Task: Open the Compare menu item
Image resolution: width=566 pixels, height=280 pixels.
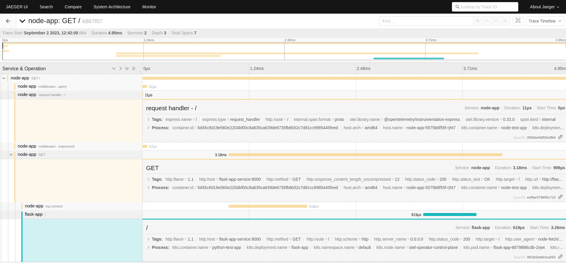Action: (73, 7)
